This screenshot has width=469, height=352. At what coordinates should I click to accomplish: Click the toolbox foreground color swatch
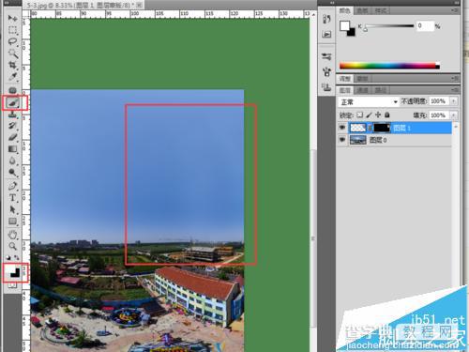(9, 270)
